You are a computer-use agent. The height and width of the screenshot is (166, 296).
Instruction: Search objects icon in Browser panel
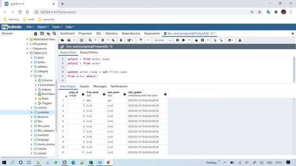tap(55, 34)
